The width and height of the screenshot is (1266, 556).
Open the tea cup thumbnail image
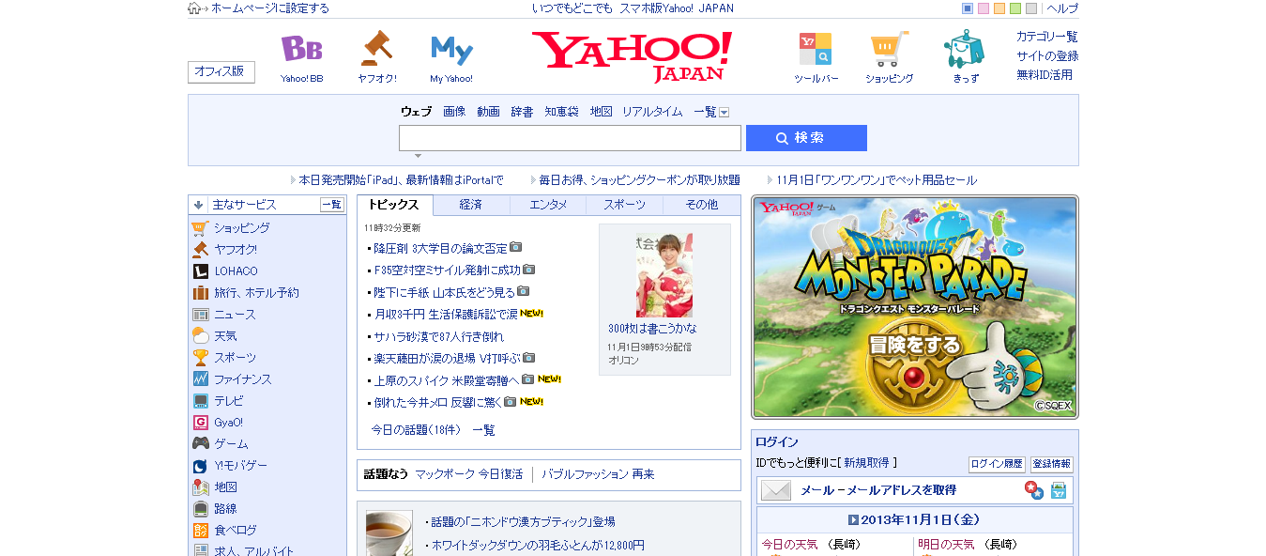pyautogui.click(x=389, y=533)
